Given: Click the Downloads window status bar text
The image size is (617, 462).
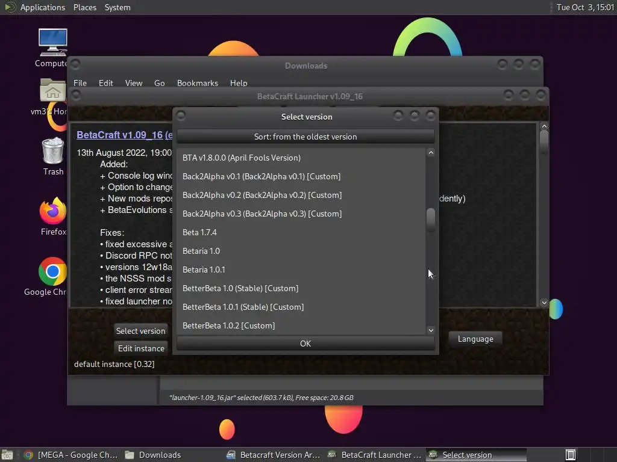Looking at the screenshot, I should point(262,398).
